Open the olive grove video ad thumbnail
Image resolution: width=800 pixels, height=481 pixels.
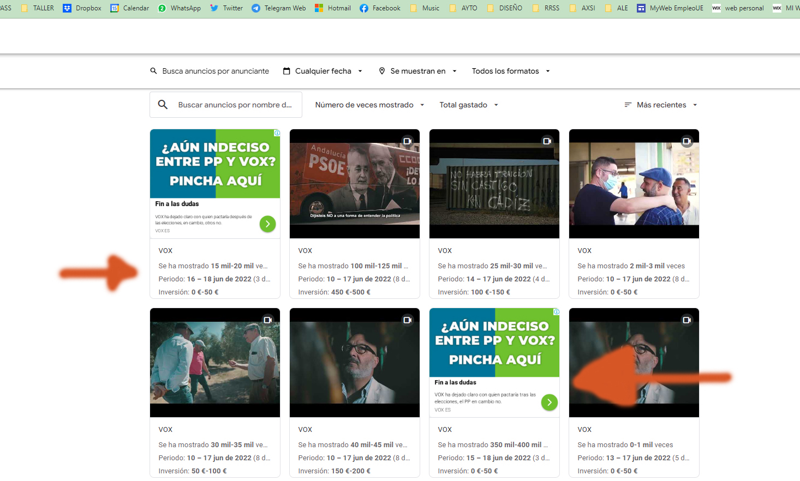point(215,363)
